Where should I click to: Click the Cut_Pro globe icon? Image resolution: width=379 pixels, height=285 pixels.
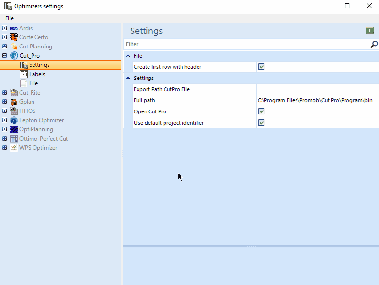tap(14, 56)
